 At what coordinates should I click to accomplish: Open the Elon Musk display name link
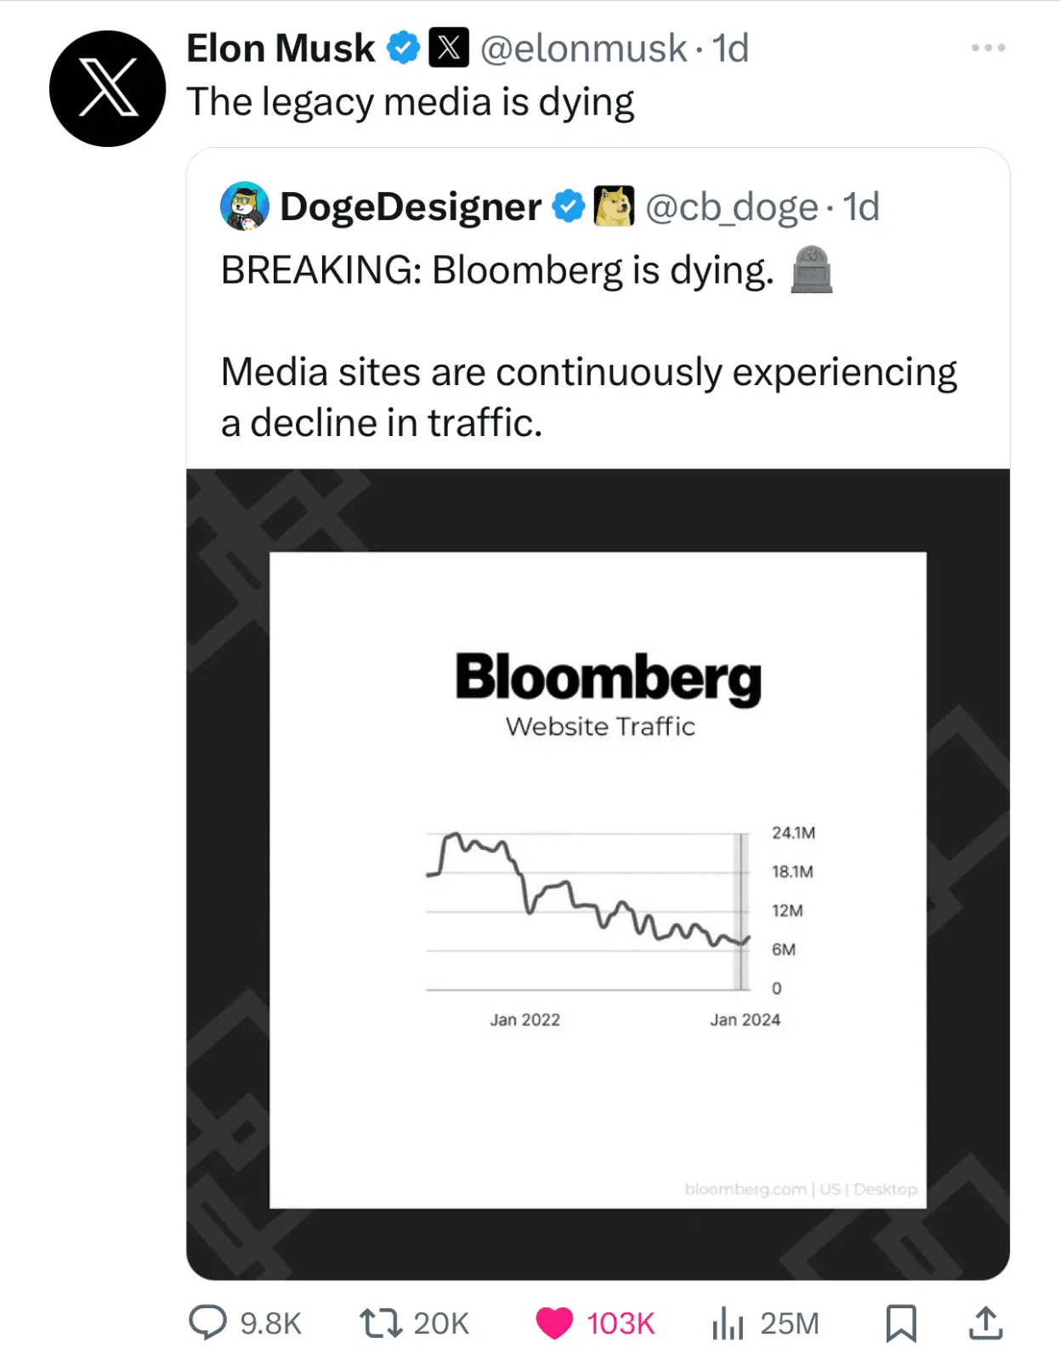[x=281, y=48]
